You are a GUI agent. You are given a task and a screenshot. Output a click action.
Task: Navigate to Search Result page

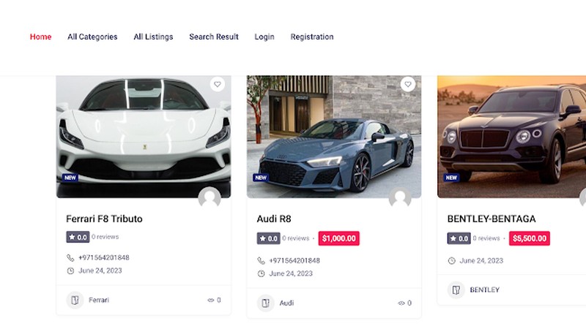[214, 37]
